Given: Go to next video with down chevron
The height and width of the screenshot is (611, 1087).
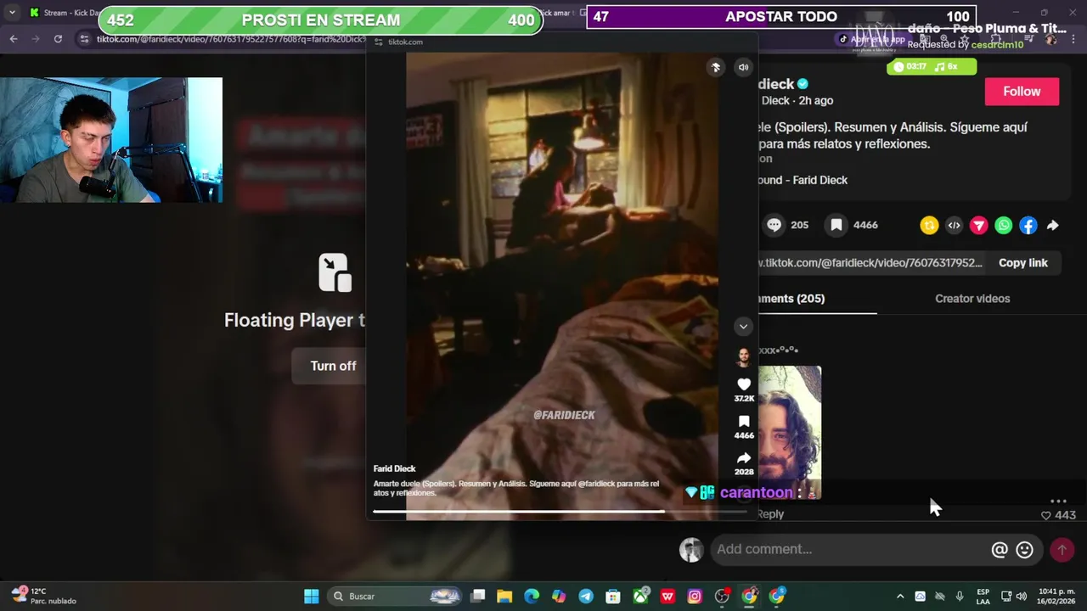Looking at the screenshot, I should [x=743, y=327].
